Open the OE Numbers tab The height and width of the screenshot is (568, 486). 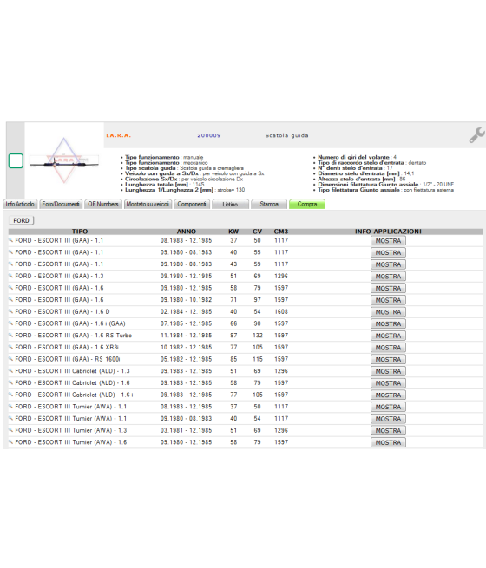[103, 205]
